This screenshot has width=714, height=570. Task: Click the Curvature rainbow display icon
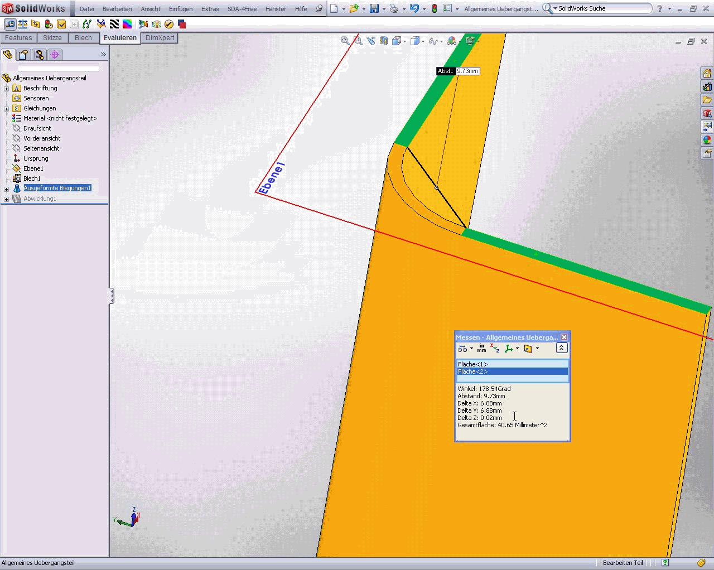coord(127,24)
